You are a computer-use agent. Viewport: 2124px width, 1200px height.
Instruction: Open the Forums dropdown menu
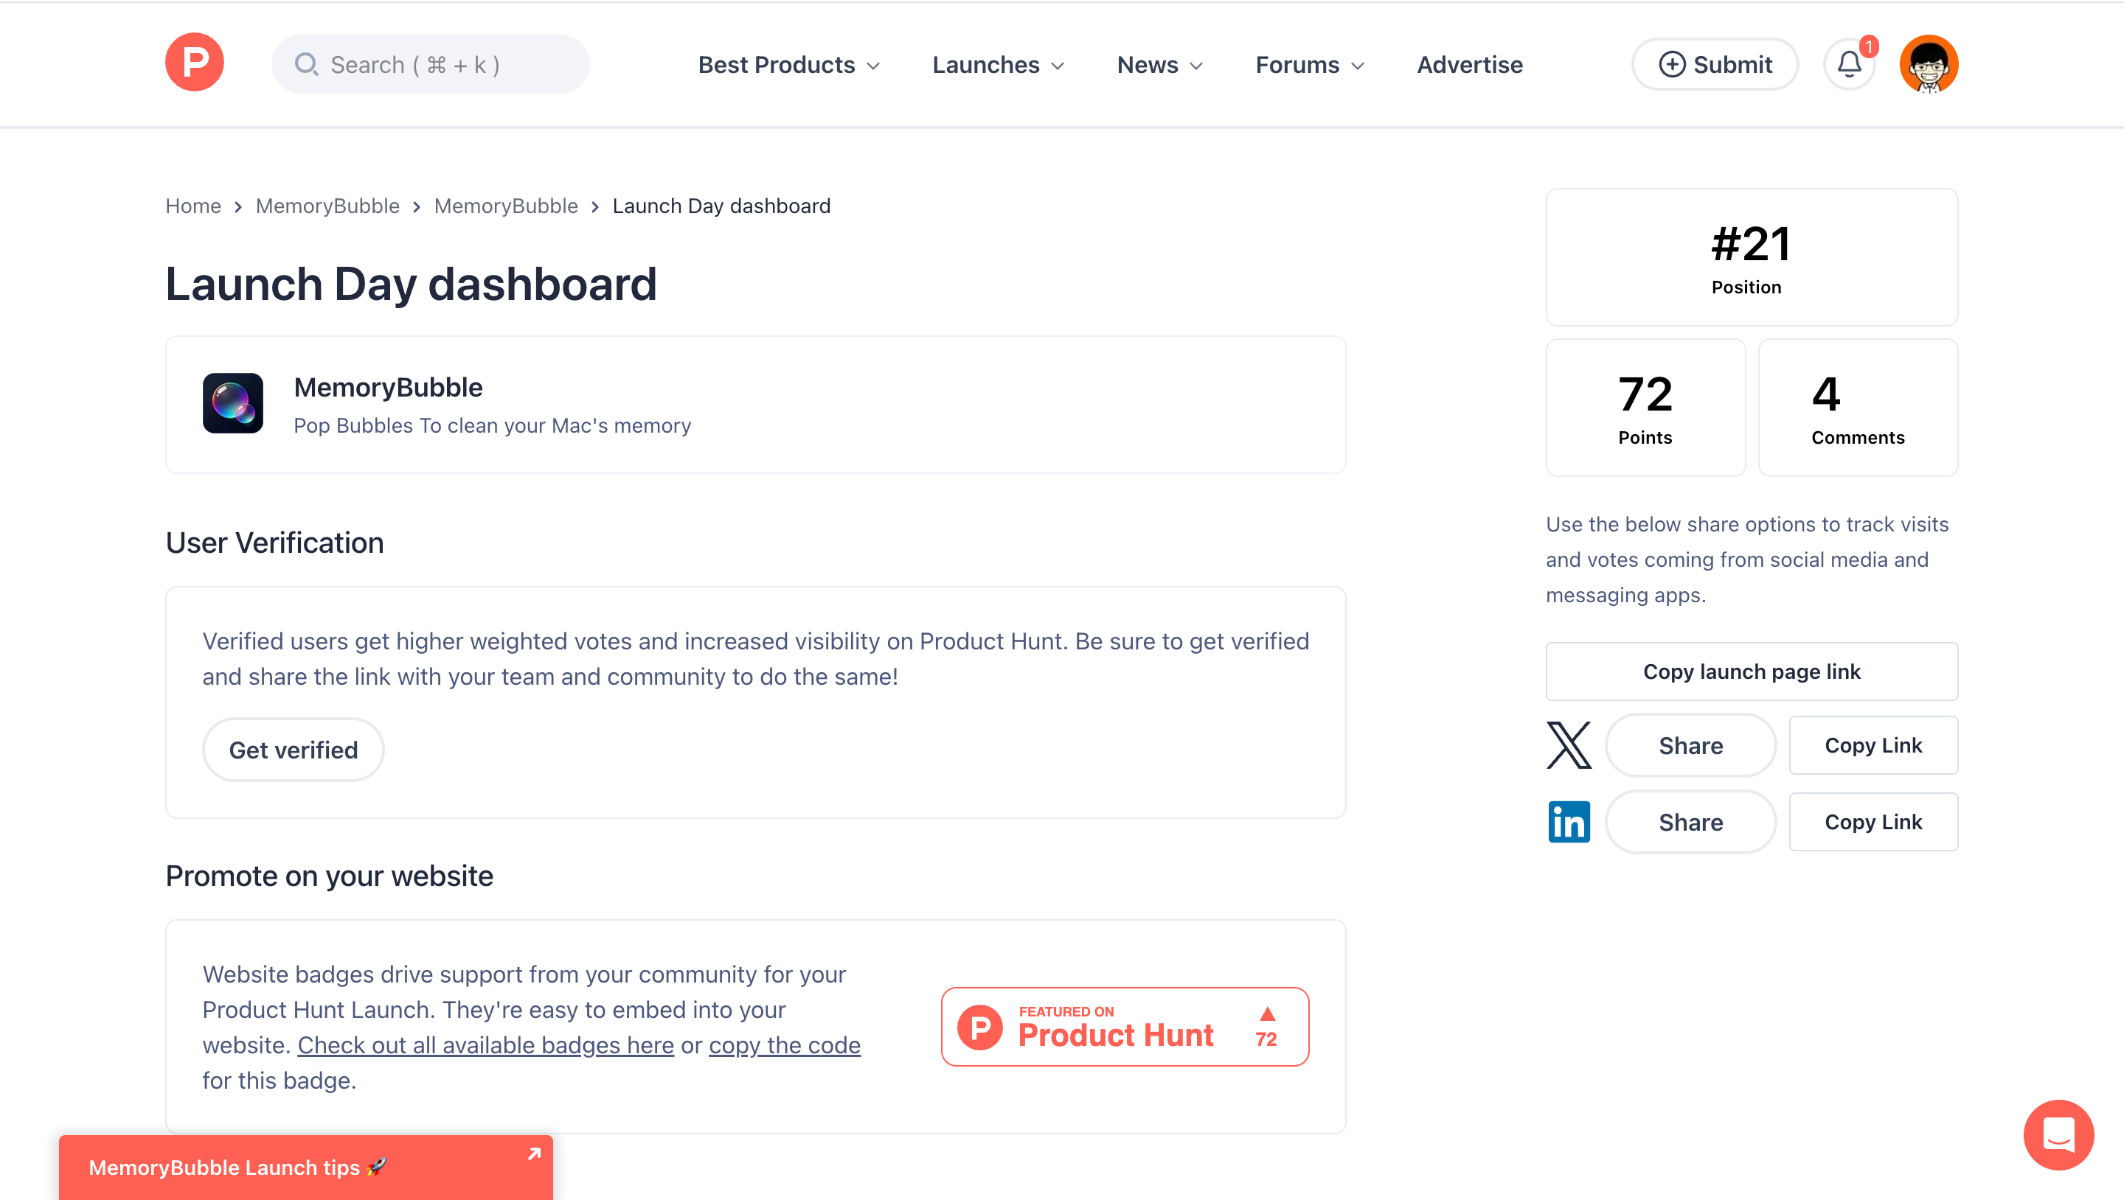point(1309,64)
